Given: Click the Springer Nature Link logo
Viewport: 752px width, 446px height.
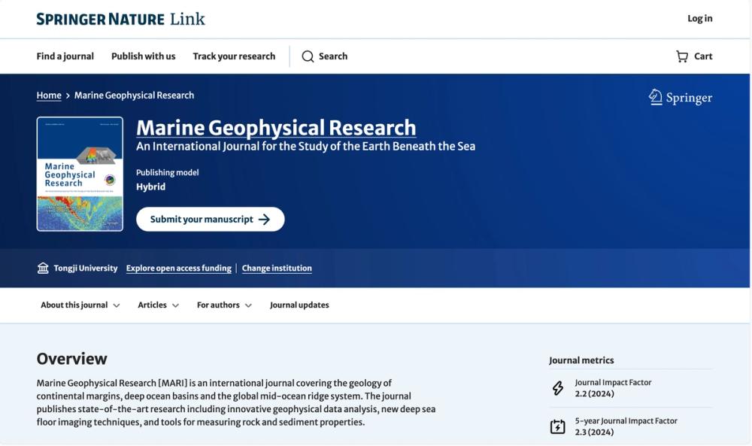Looking at the screenshot, I should tap(120, 20).
